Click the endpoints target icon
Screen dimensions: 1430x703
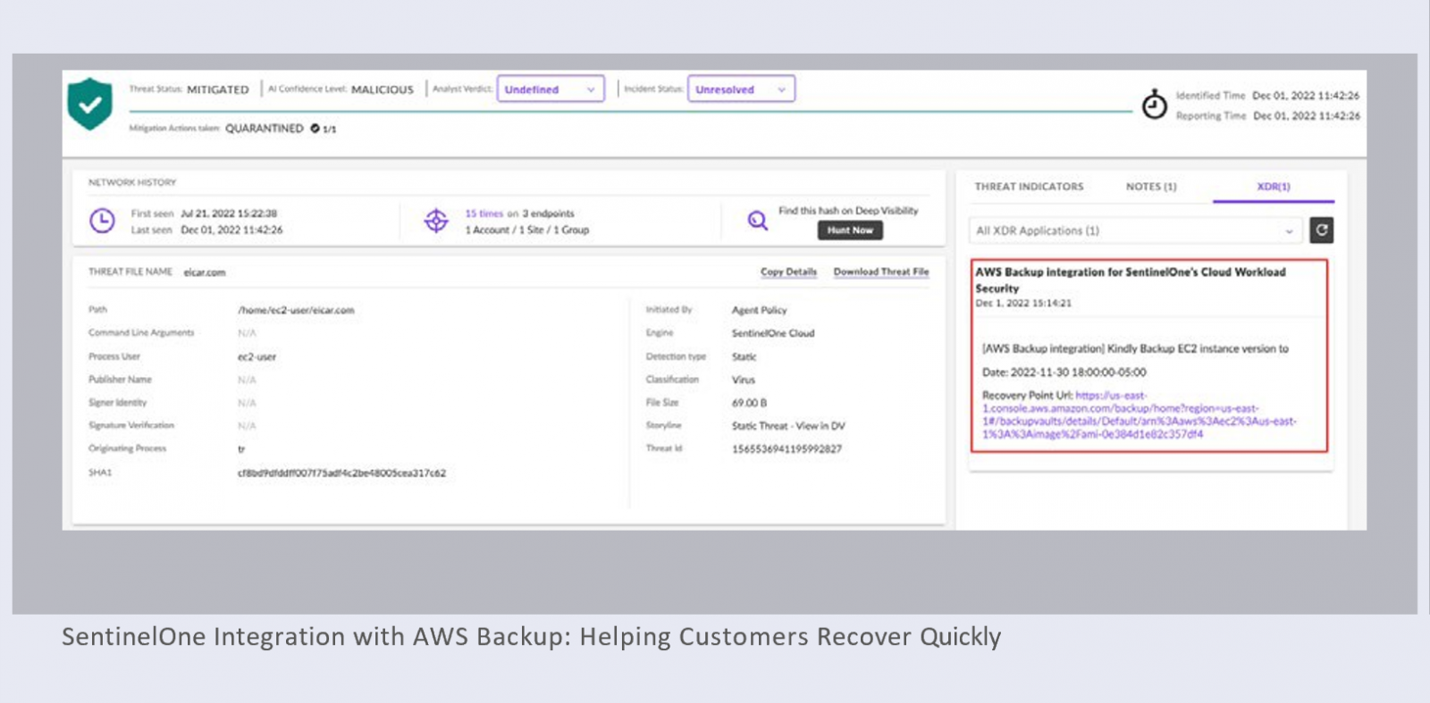point(436,220)
